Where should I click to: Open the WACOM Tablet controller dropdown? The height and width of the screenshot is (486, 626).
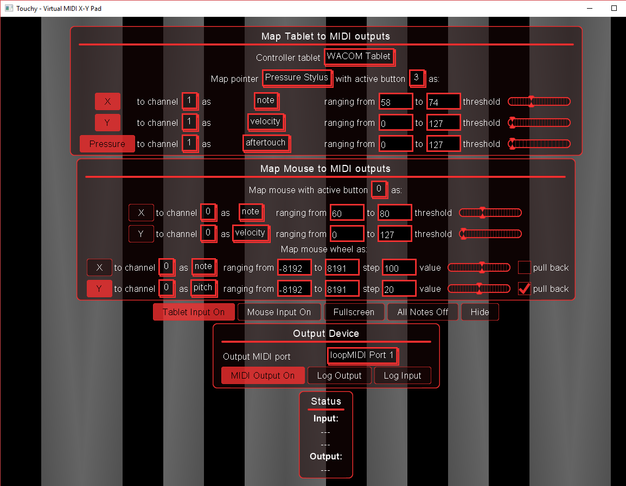(359, 57)
